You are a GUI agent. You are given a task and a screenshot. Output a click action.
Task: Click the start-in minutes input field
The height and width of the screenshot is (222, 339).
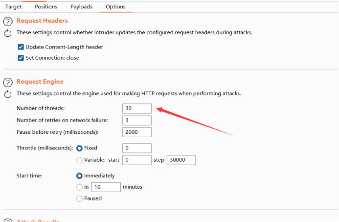(106, 187)
